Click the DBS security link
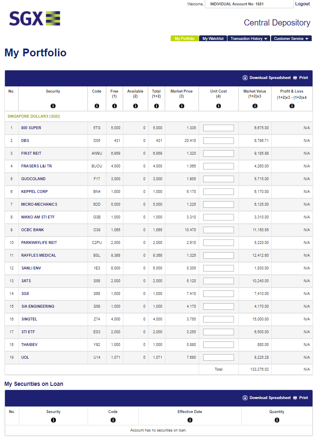Image resolution: width=322 pixels, height=441 pixels. click(x=25, y=140)
